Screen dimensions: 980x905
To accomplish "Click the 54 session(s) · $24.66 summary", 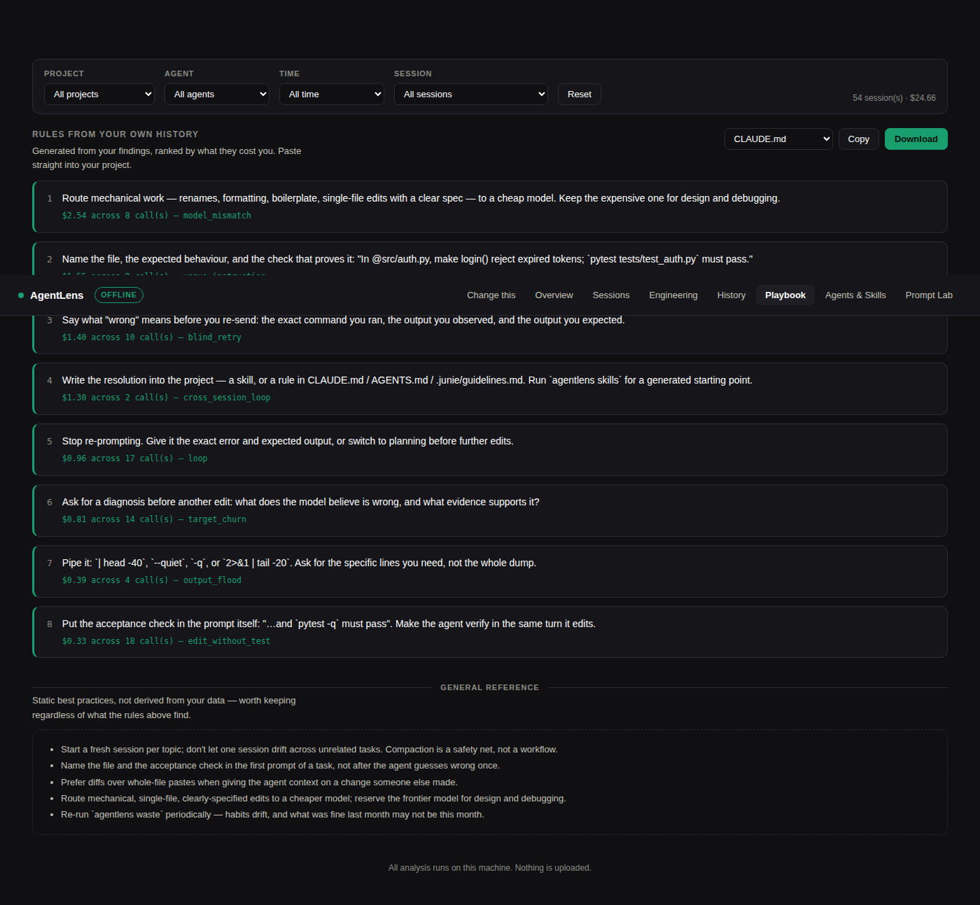I will pyautogui.click(x=894, y=98).
